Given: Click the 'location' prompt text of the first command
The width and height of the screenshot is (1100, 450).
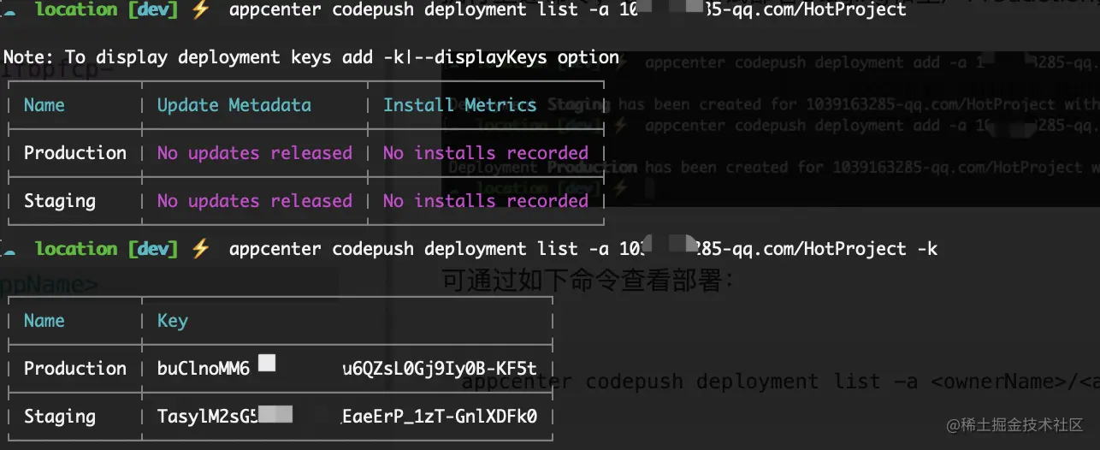Looking at the screenshot, I should pos(76,9).
